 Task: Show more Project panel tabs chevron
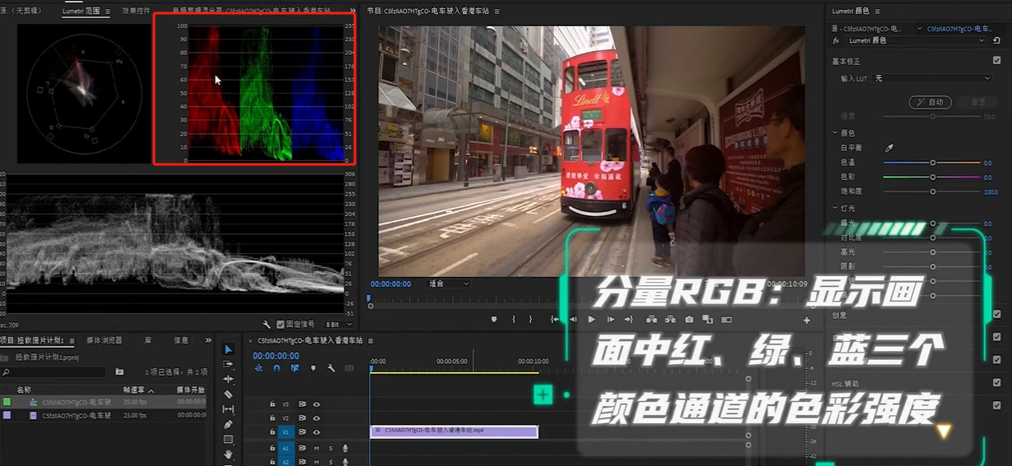tap(207, 340)
